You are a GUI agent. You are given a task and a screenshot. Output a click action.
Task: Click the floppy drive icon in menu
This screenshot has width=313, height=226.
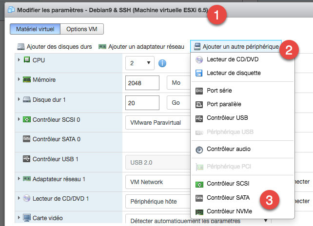tap(199, 73)
